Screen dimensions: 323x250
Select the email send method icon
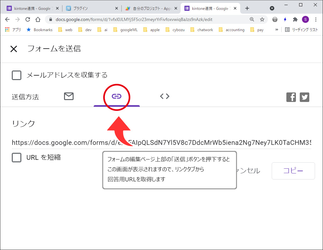(x=69, y=96)
